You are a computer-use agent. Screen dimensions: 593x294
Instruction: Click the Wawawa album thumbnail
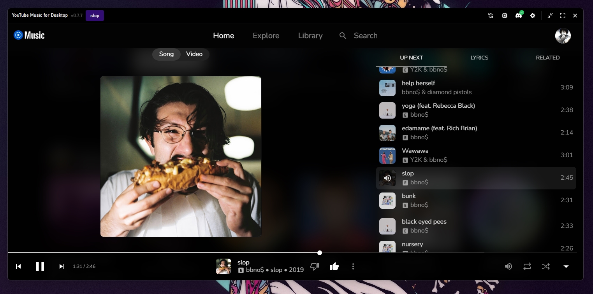click(x=387, y=156)
